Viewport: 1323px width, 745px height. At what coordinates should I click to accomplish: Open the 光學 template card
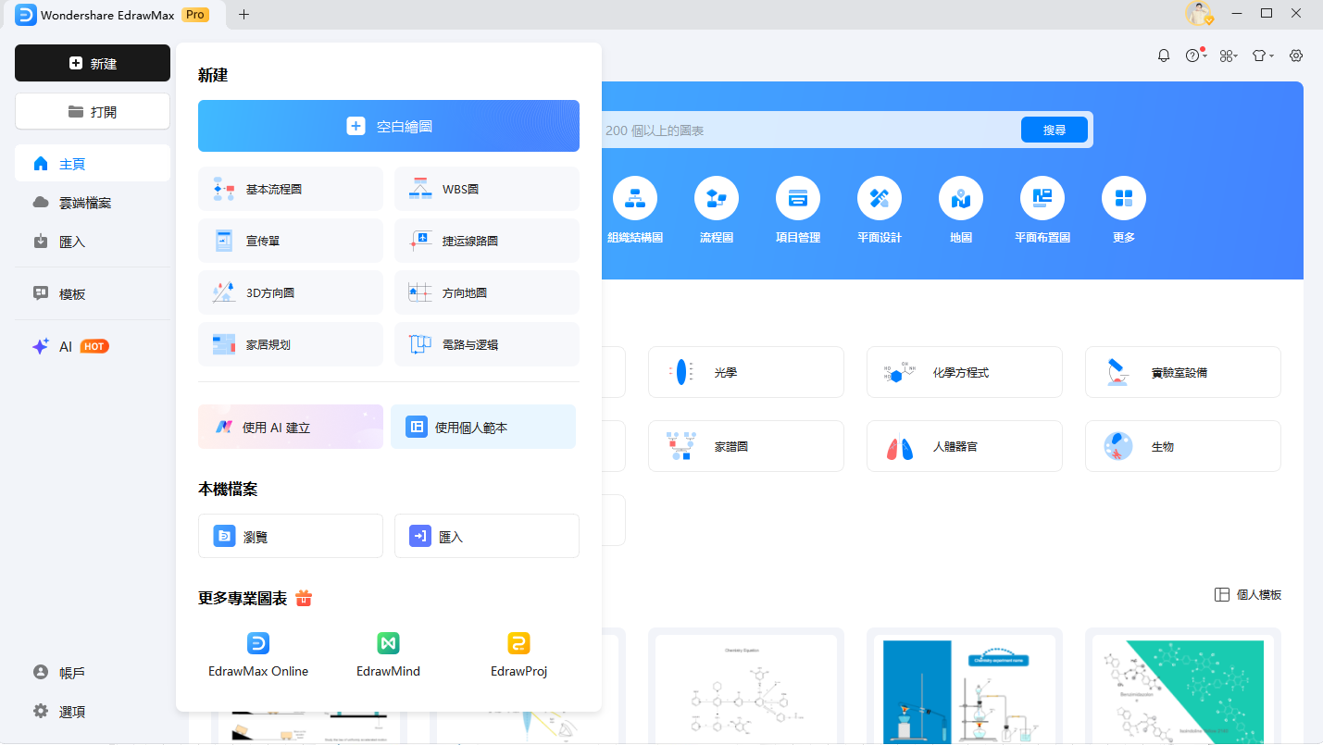746,372
